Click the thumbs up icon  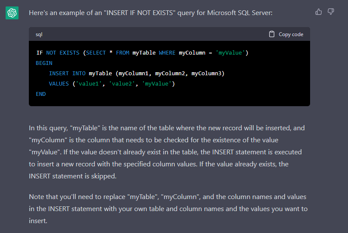pyautogui.click(x=318, y=12)
